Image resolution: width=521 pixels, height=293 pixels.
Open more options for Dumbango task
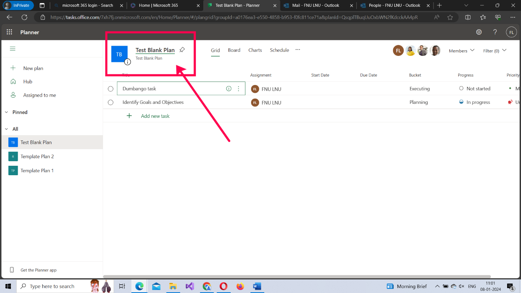coord(238,89)
